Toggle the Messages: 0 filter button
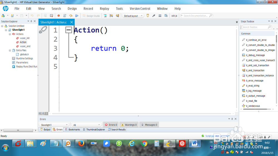Viewport: 278px width, 156px height. [x=149, y=125]
